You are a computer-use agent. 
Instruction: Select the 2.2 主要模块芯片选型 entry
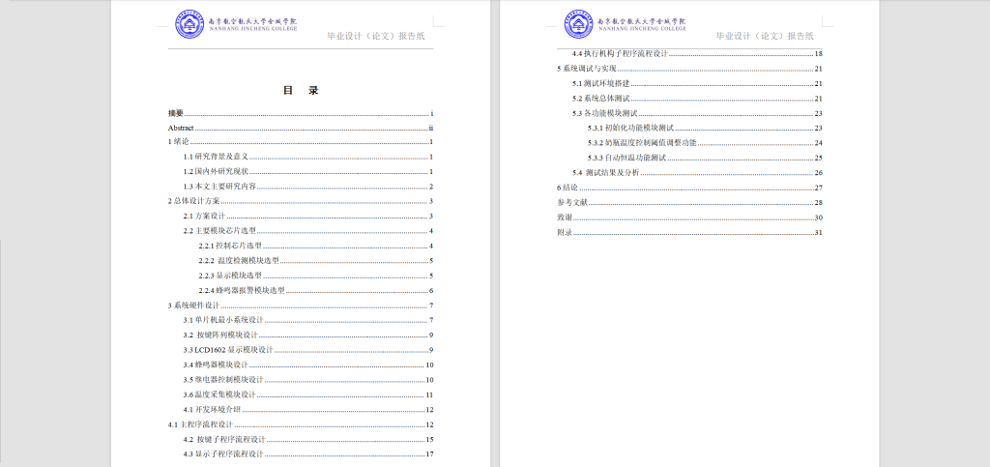point(308,231)
